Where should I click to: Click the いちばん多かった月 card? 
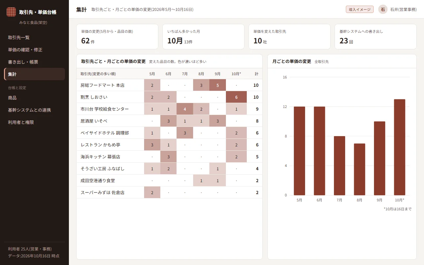pos(203,36)
